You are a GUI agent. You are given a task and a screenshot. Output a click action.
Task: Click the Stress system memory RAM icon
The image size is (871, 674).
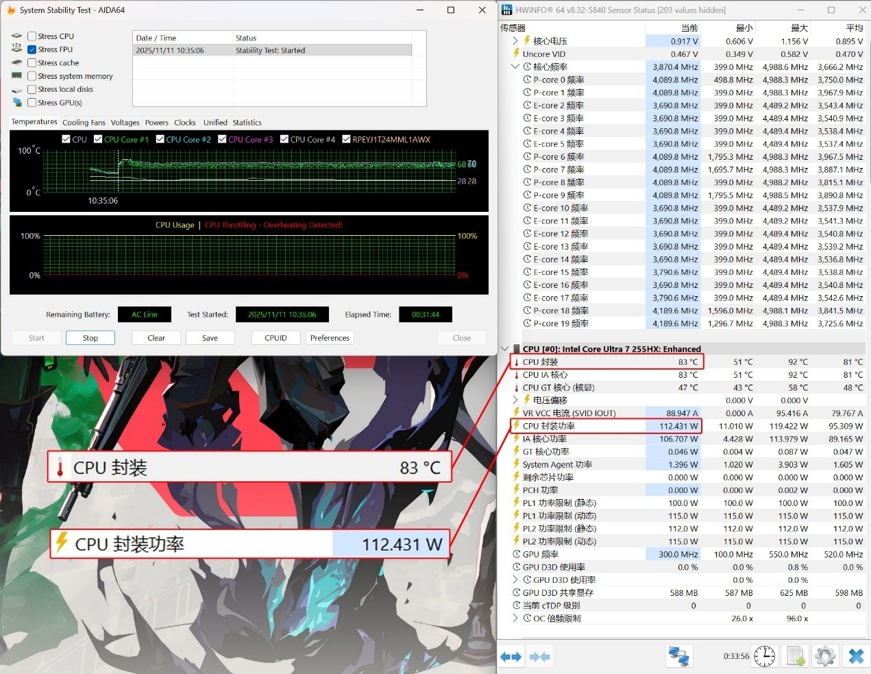(x=16, y=75)
